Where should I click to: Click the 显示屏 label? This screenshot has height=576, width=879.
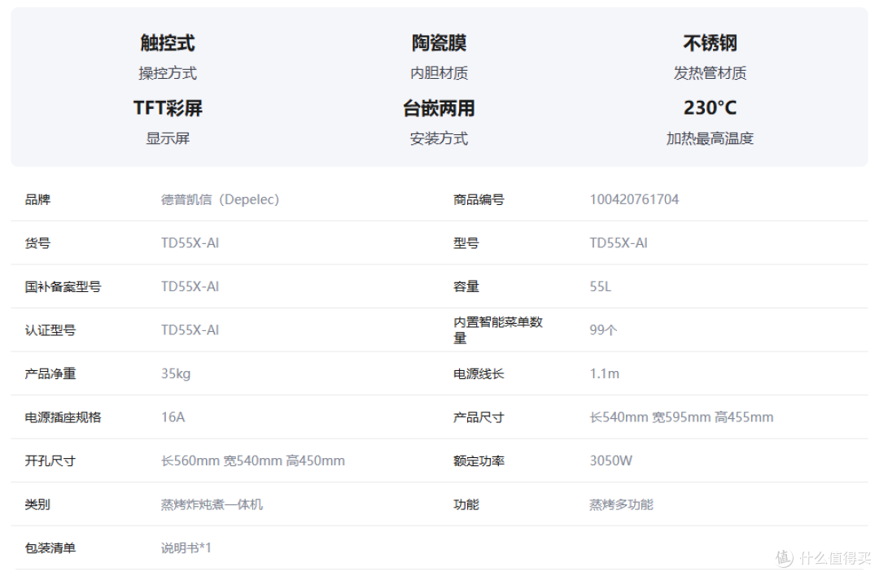point(168,138)
